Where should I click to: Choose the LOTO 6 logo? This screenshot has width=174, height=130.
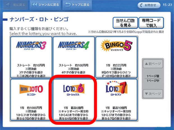74,89
